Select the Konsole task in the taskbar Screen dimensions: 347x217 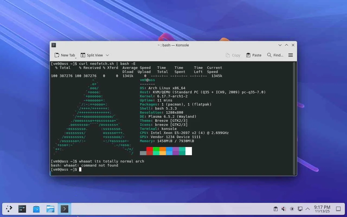coord(65,209)
